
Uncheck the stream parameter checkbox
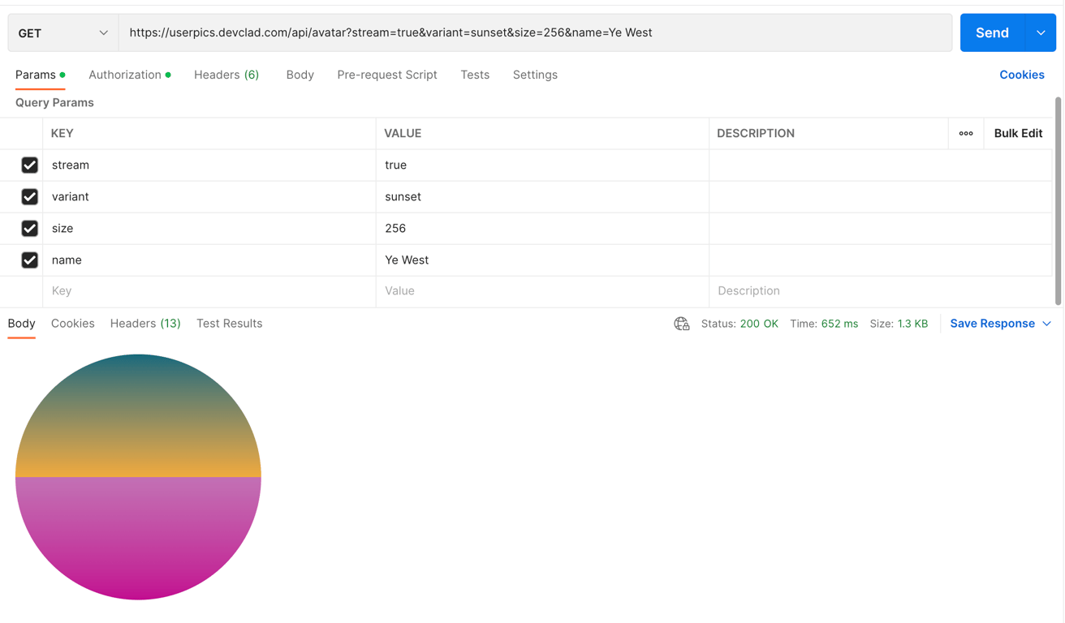click(30, 165)
